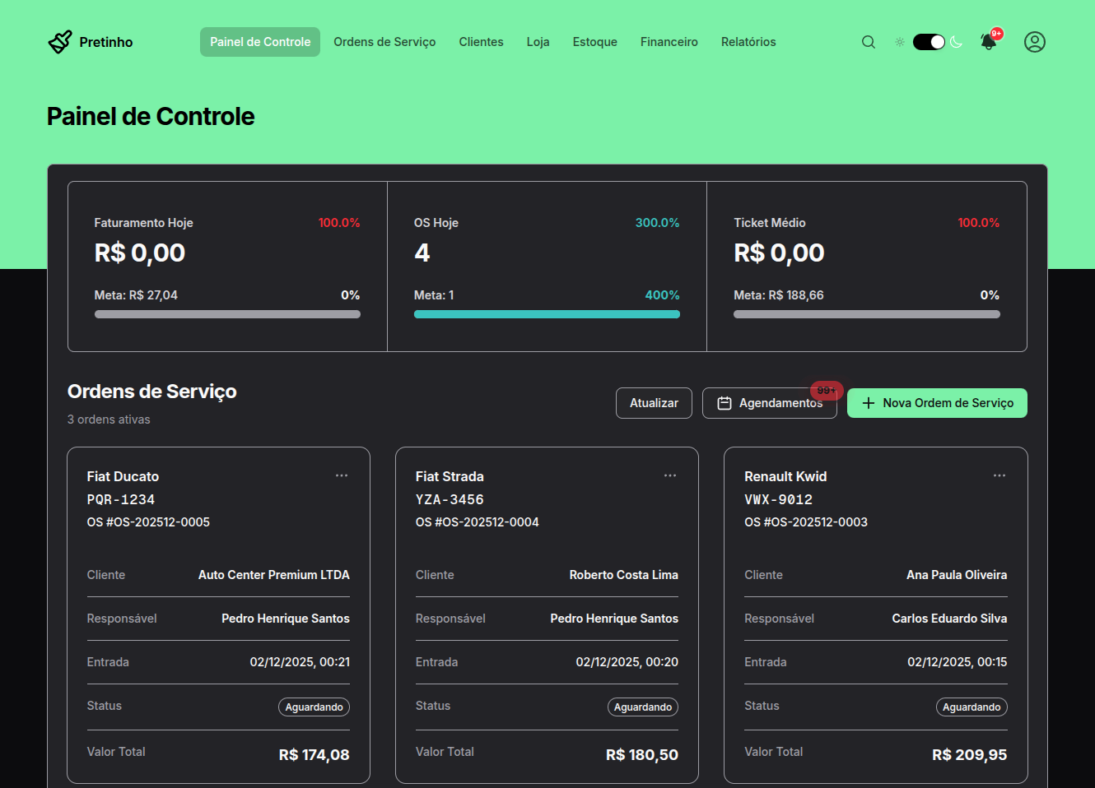
Task: Create a Nova Ordem de Serviço
Action: (937, 403)
